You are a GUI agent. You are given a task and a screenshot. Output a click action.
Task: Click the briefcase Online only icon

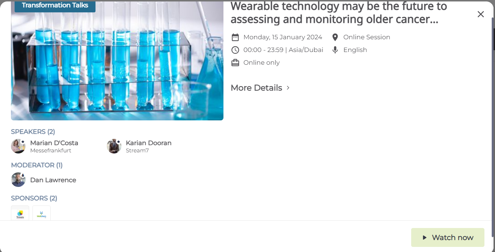coord(235,63)
